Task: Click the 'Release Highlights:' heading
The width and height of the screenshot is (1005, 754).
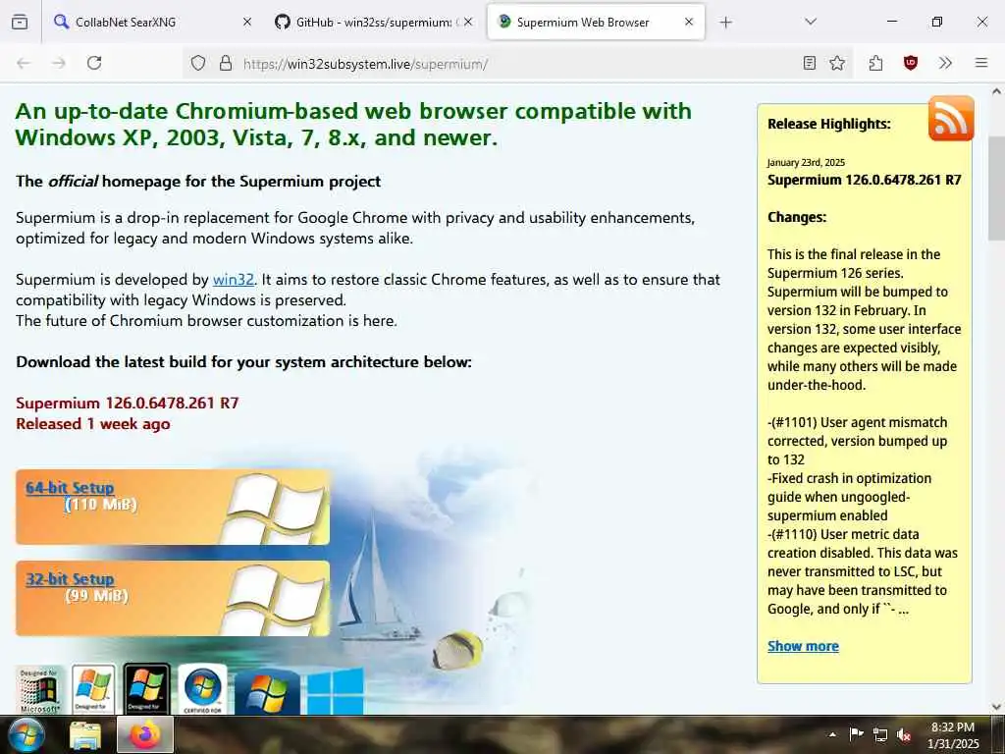Action: (829, 124)
